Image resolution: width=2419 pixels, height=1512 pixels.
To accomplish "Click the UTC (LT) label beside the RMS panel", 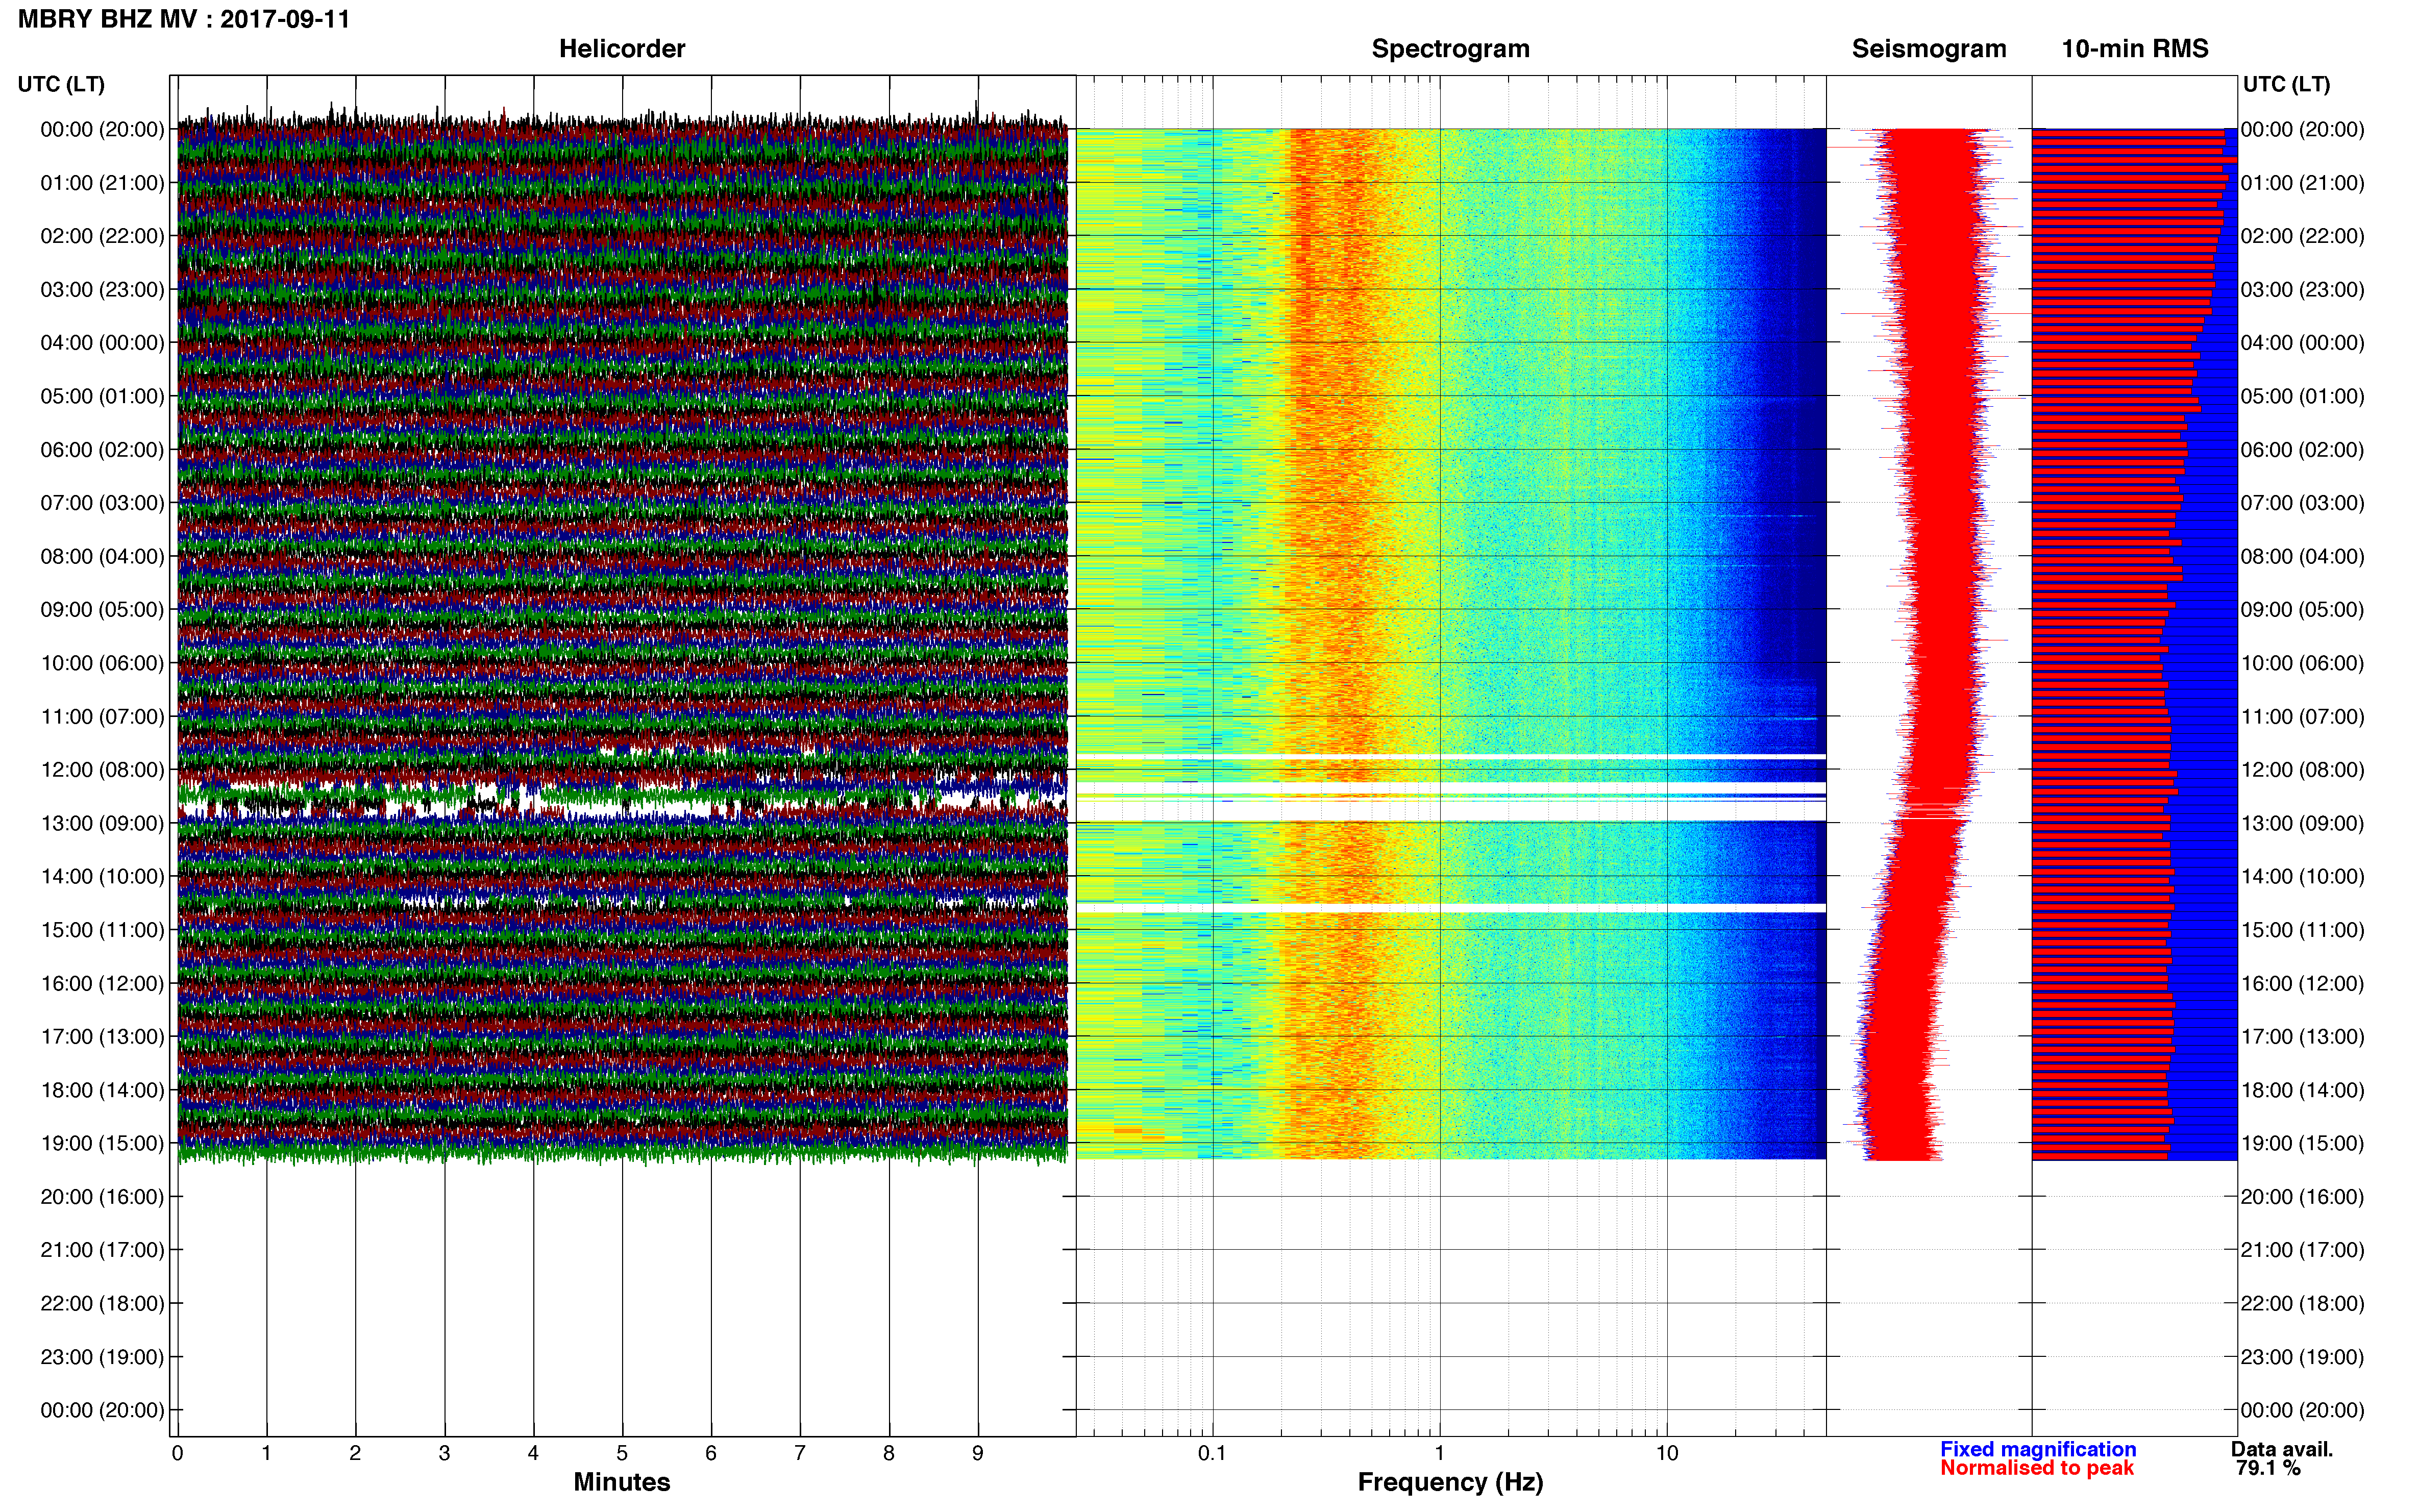I will [x=2286, y=84].
